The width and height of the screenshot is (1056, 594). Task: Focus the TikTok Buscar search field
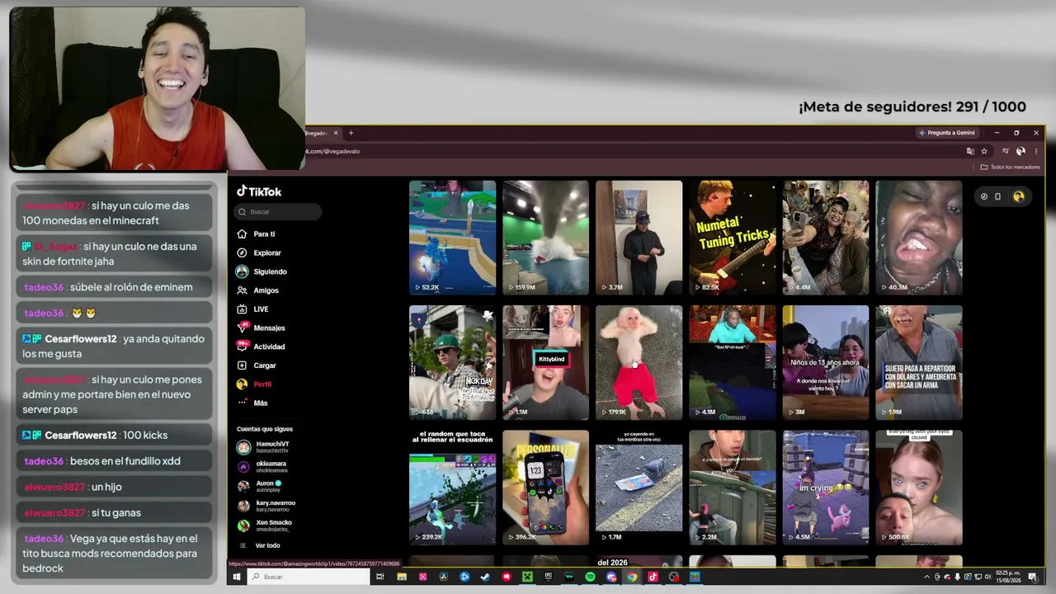278,212
